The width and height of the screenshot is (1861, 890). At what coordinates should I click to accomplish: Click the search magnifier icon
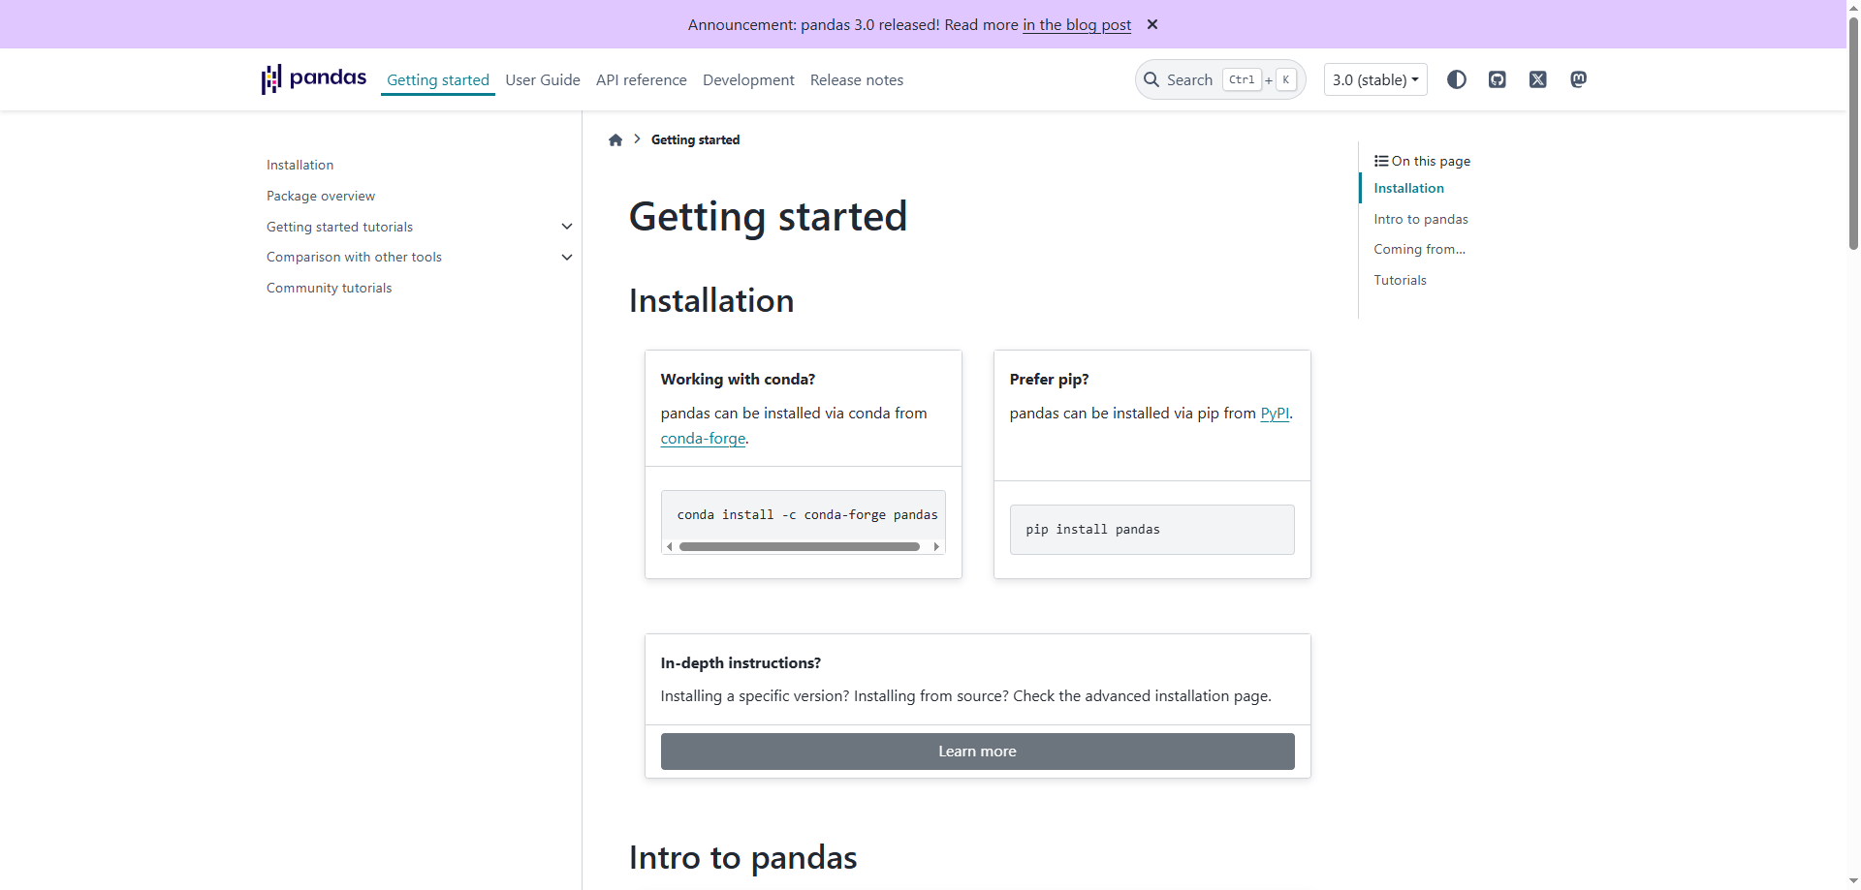[1152, 79]
